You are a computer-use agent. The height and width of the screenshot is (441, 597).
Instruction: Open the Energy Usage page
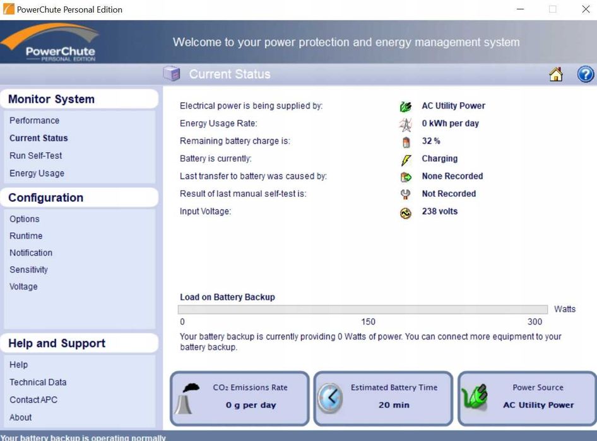37,173
